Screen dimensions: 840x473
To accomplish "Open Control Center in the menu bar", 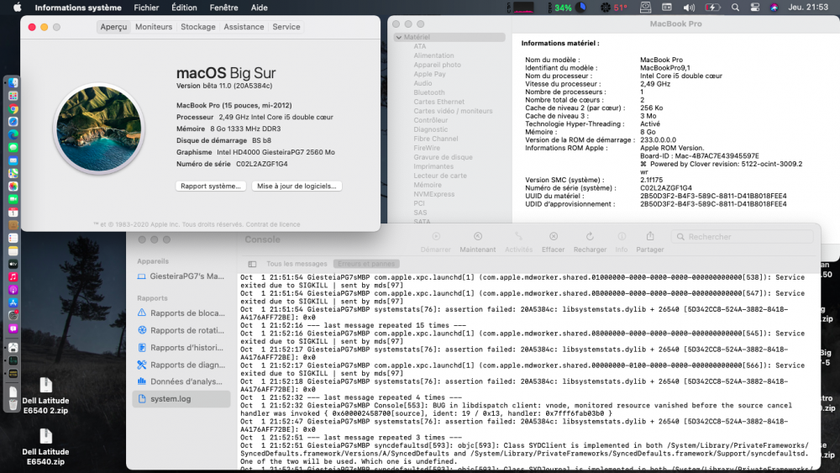I will point(755,8).
